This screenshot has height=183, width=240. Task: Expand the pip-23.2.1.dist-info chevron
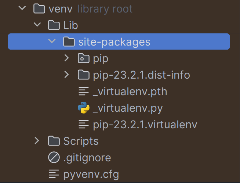pyautogui.click(x=66, y=75)
